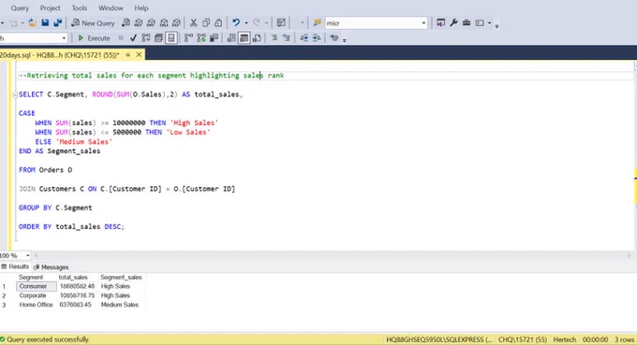Open the wrench Properties window icon
Viewport: 637px width, 345px height.
point(453,23)
